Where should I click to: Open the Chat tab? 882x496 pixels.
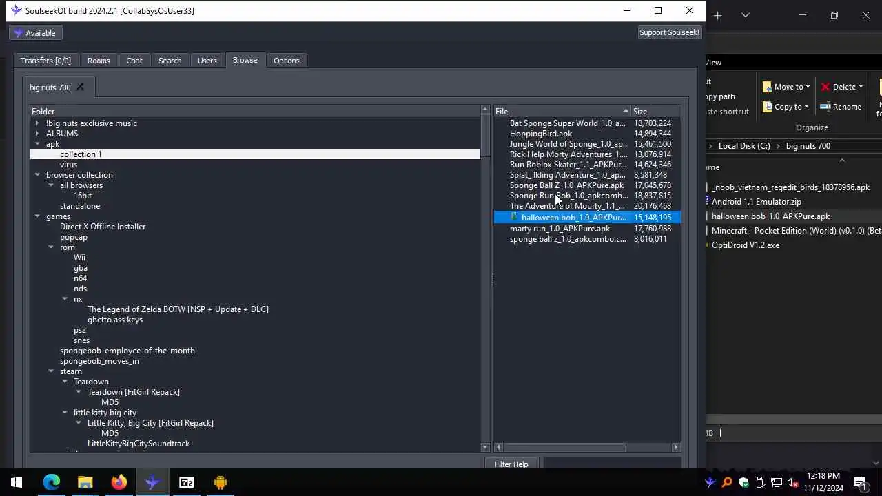134,61
